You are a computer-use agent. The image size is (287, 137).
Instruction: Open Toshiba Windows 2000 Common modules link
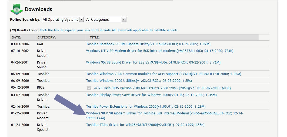(x=164, y=74)
